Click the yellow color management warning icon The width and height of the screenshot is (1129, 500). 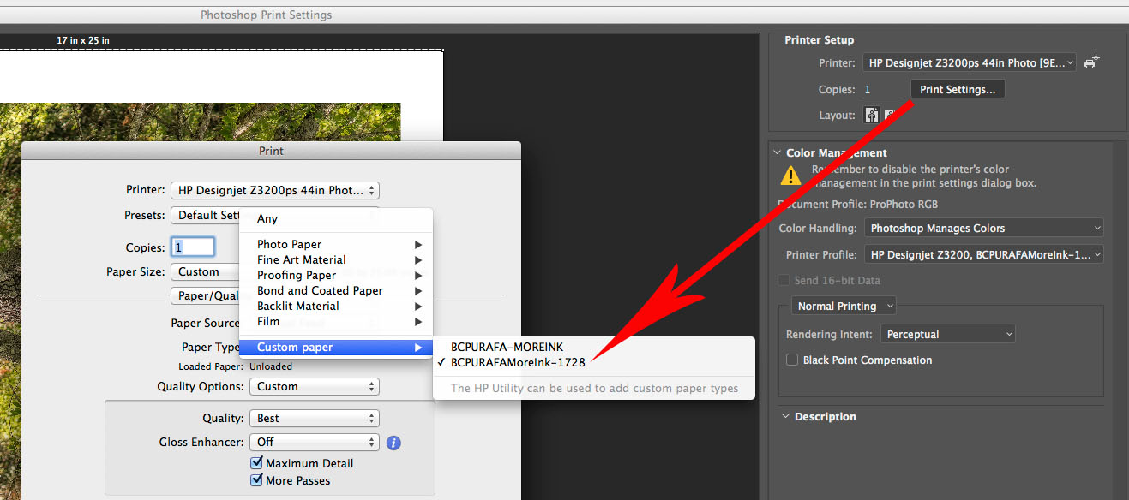(790, 176)
